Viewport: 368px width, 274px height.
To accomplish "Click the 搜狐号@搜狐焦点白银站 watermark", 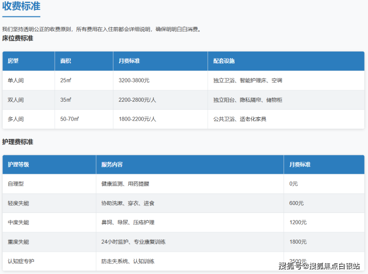I will (x=319, y=266).
